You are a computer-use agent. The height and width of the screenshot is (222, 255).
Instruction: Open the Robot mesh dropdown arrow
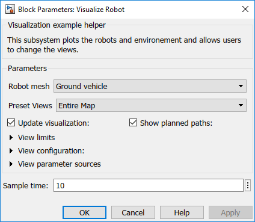[241, 86]
